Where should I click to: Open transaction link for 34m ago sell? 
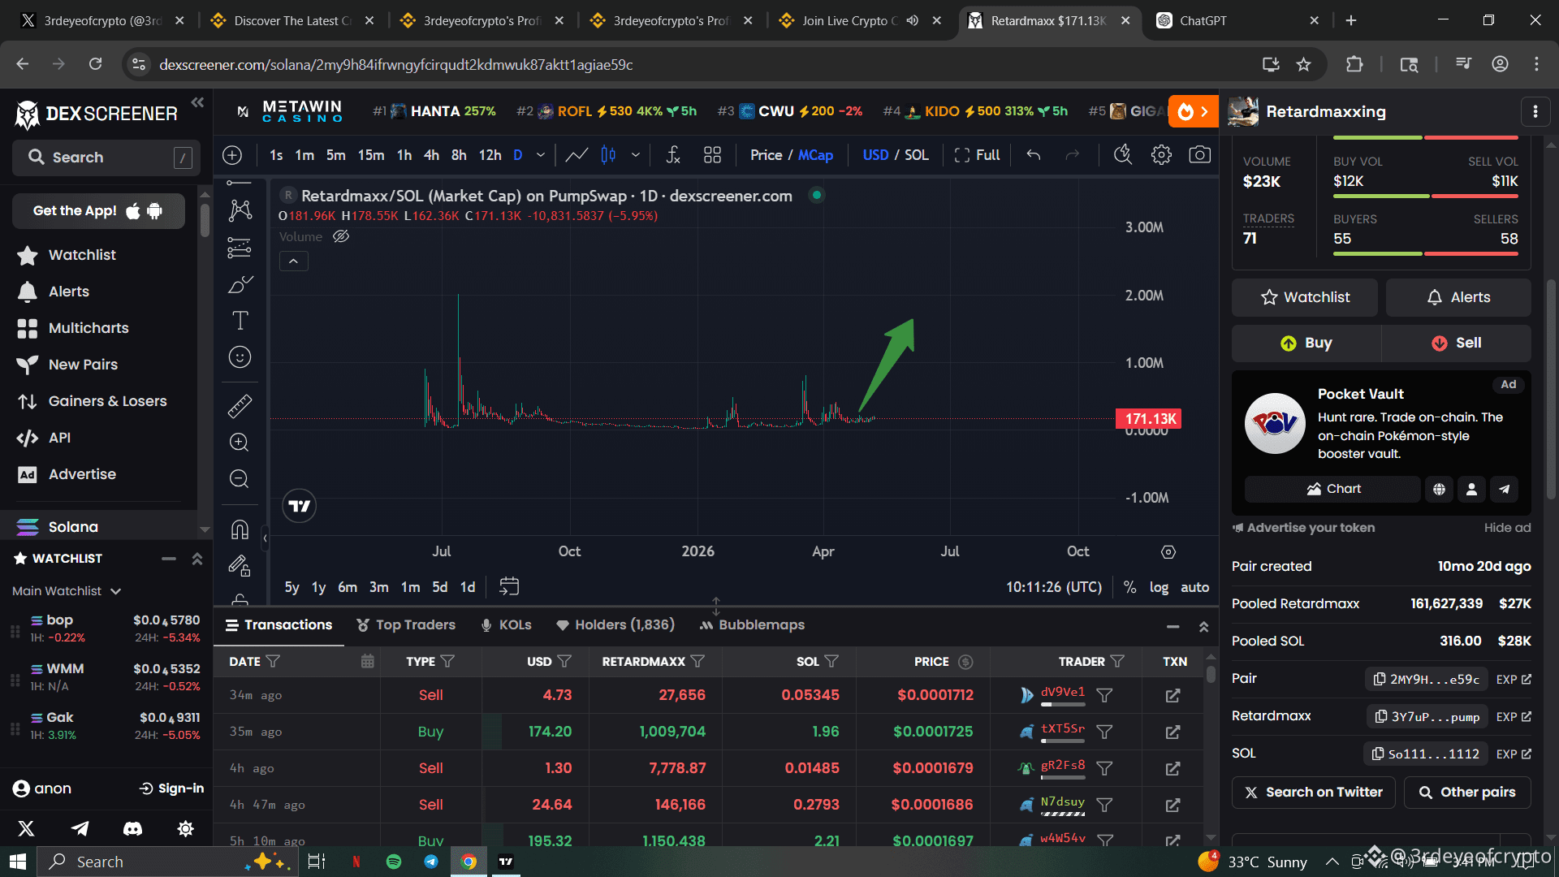click(x=1172, y=696)
